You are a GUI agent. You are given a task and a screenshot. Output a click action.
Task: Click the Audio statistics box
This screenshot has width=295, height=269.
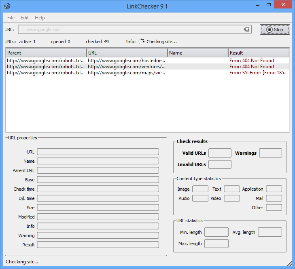click(200, 198)
